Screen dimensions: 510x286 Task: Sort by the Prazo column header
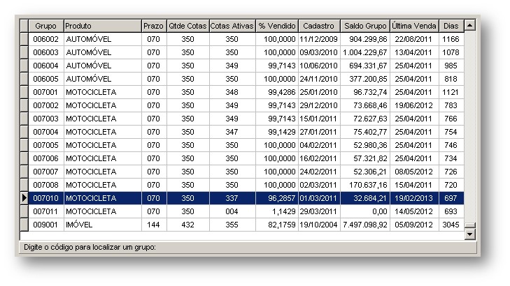154,26
